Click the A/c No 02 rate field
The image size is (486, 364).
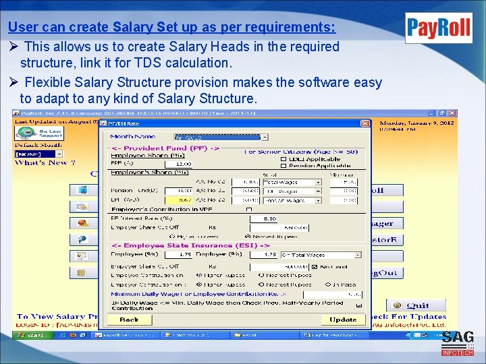tap(245, 182)
